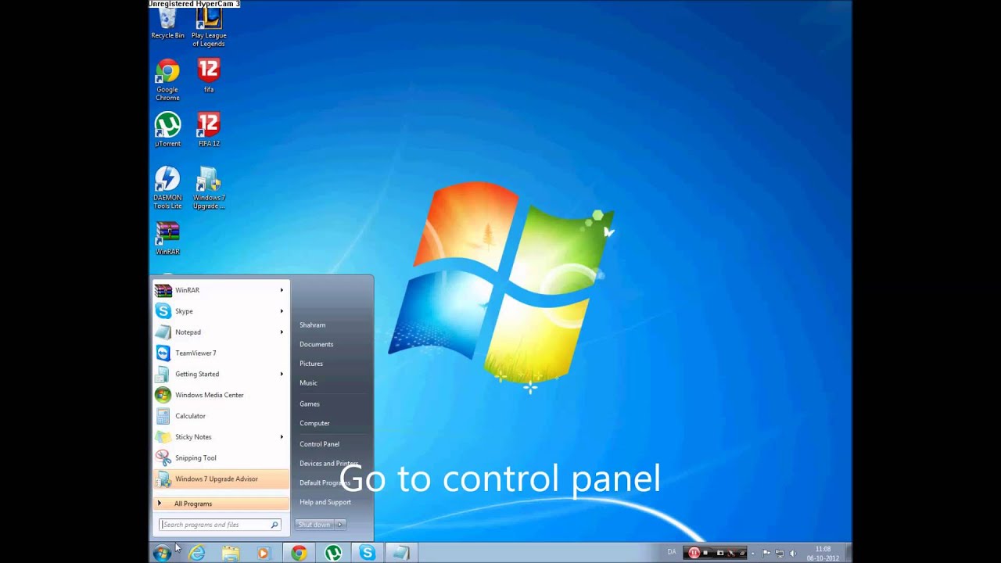Image resolution: width=1001 pixels, height=563 pixels.
Task: Open Action Center flag tray icon
Action: [766, 553]
